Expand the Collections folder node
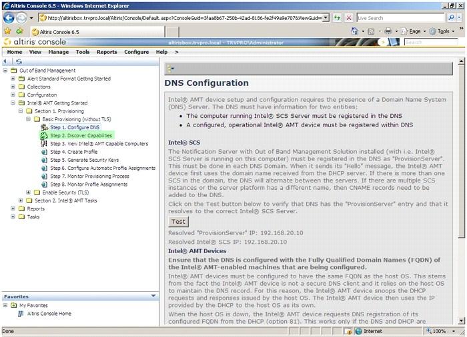The width and height of the screenshot is (467, 337). point(13,87)
